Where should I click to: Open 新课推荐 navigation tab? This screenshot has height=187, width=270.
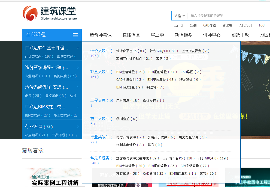pyautogui.click(x=183, y=35)
